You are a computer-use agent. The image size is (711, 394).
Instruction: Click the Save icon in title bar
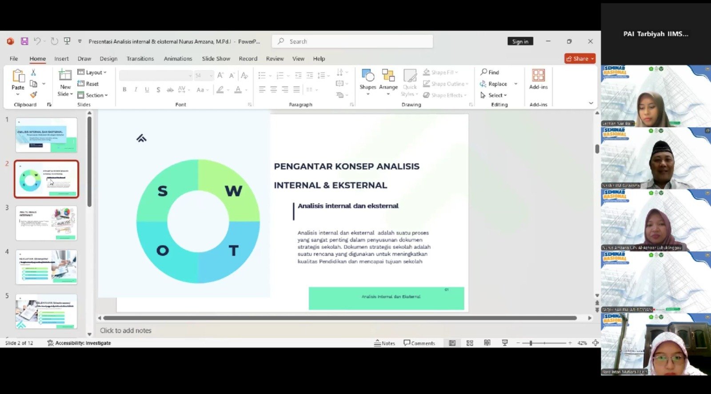click(x=24, y=41)
